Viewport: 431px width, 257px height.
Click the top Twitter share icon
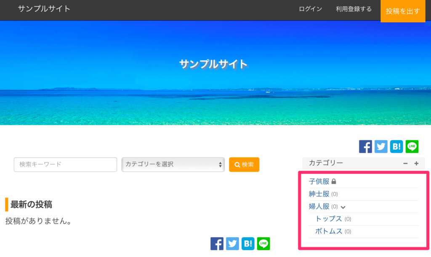381,147
